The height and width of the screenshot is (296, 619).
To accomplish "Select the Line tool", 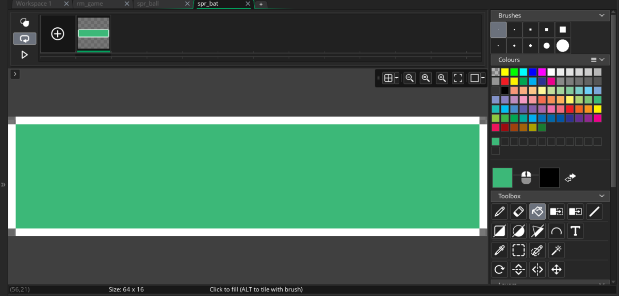I will coord(594,212).
